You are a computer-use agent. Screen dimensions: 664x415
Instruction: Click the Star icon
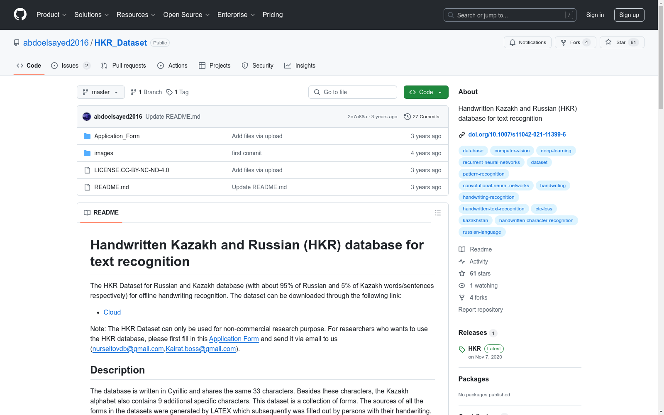pyautogui.click(x=608, y=42)
